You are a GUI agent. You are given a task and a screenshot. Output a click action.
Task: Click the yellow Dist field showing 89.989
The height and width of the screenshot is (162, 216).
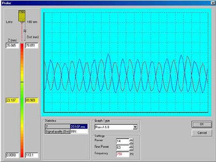(x=32, y=100)
